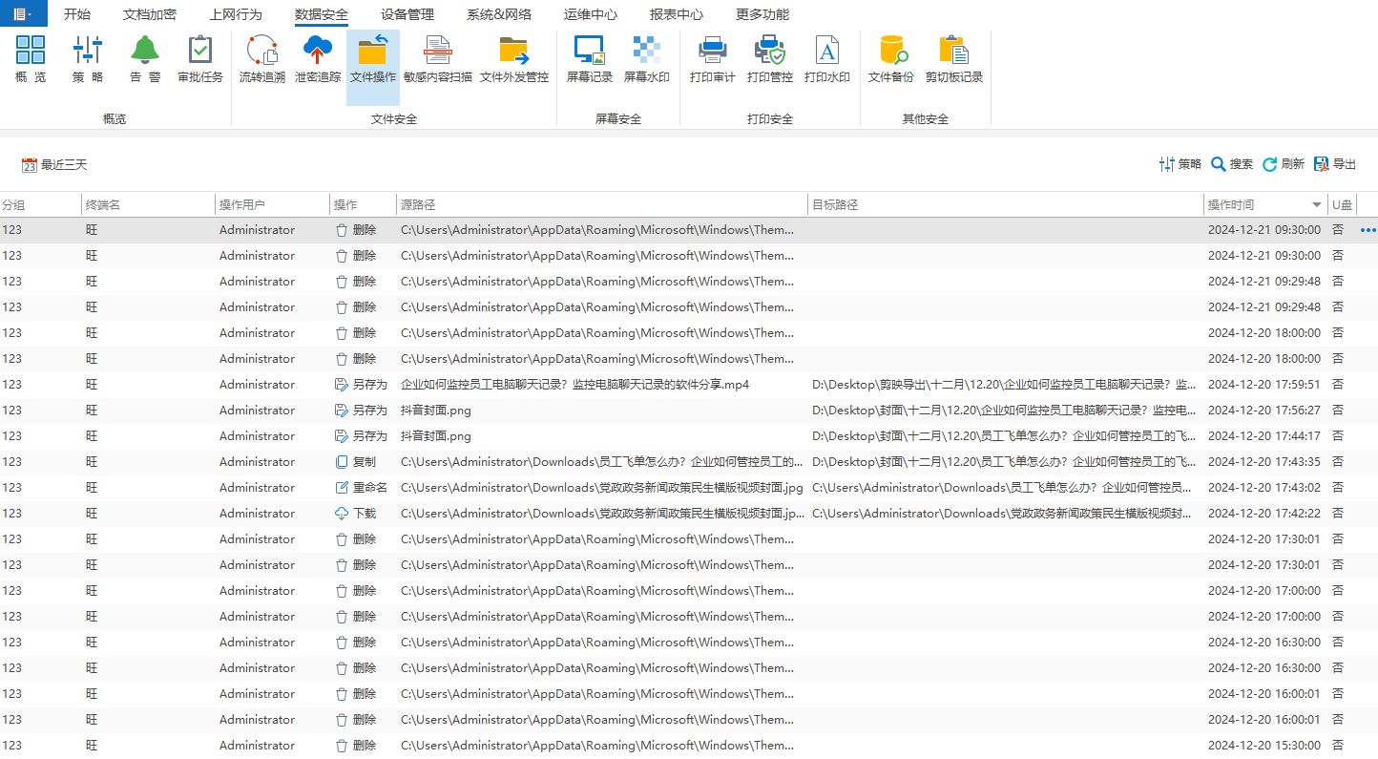
Task: Open 审批任务 approval tasks
Action: point(200,59)
